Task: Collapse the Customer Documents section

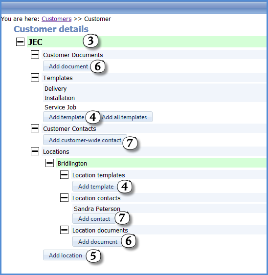Action: click(x=35, y=55)
